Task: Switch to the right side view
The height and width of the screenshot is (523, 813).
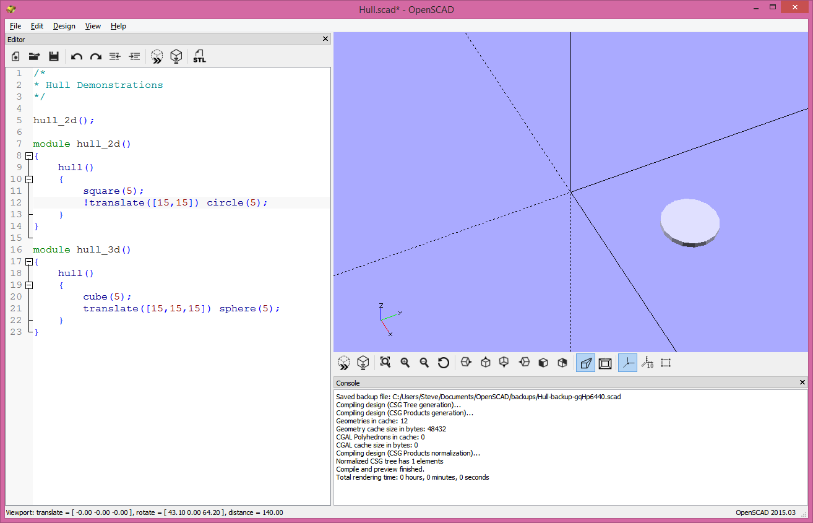Action: click(466, 363)
